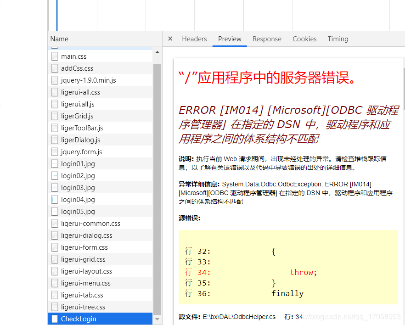View the Cookies tab
The height and width of the screenshot is (325, 405).
coord(304,39)
